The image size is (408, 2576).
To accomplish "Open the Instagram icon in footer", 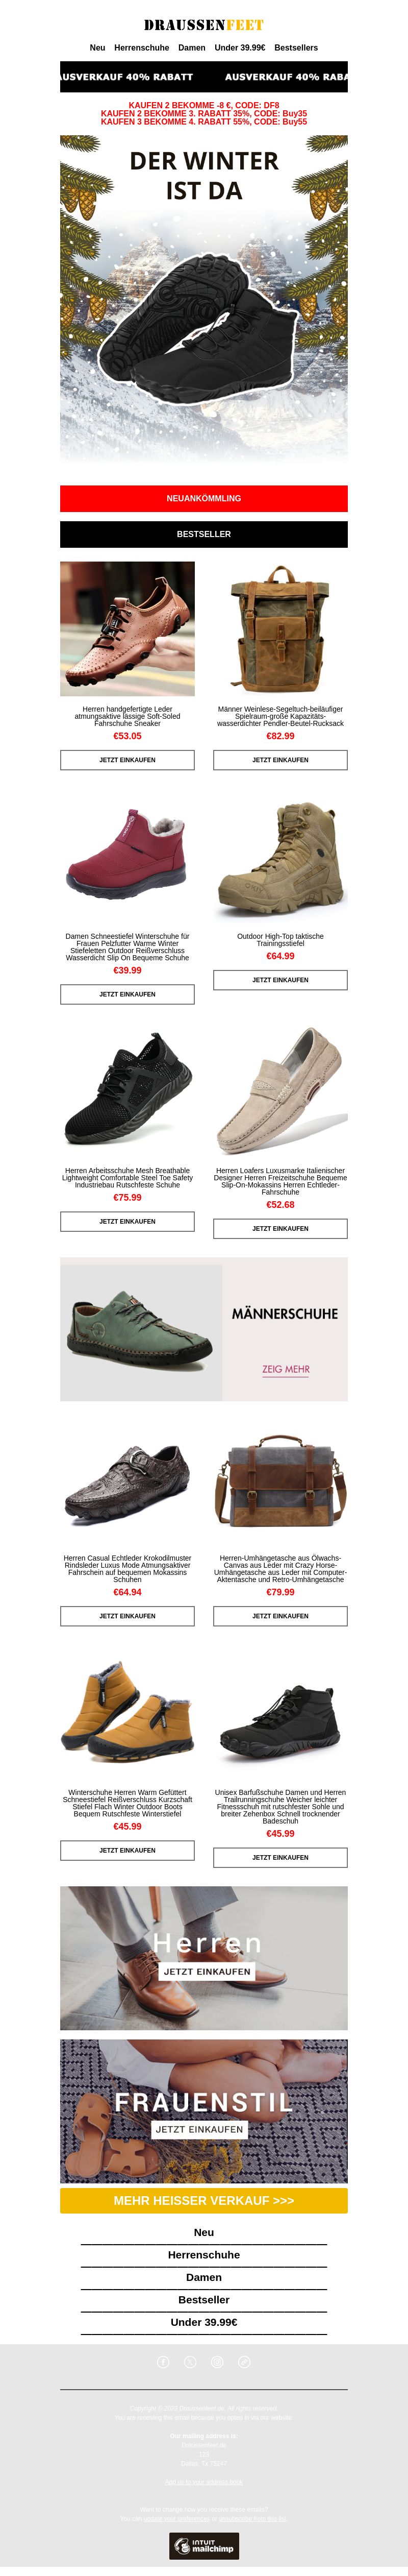I will [x=217, y=2361].
